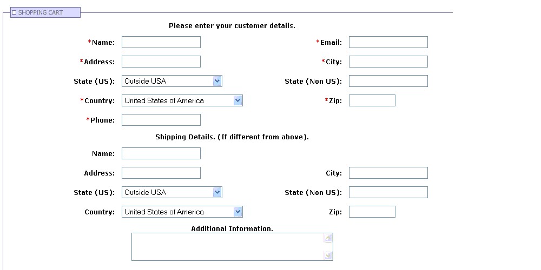Click the shipping Zip input box
This screenshot has width=541, height=270.
[x=372, y=212]
